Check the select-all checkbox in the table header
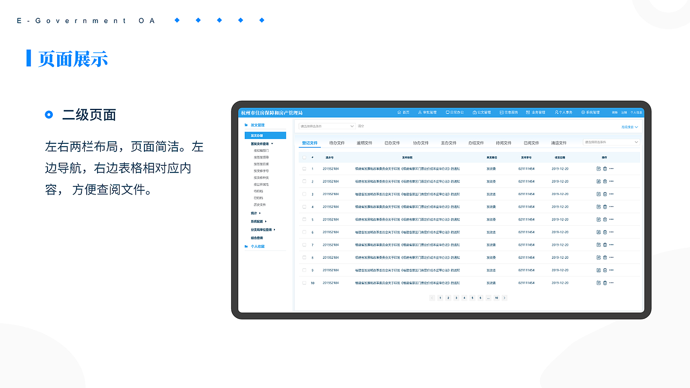 point(304,157)
